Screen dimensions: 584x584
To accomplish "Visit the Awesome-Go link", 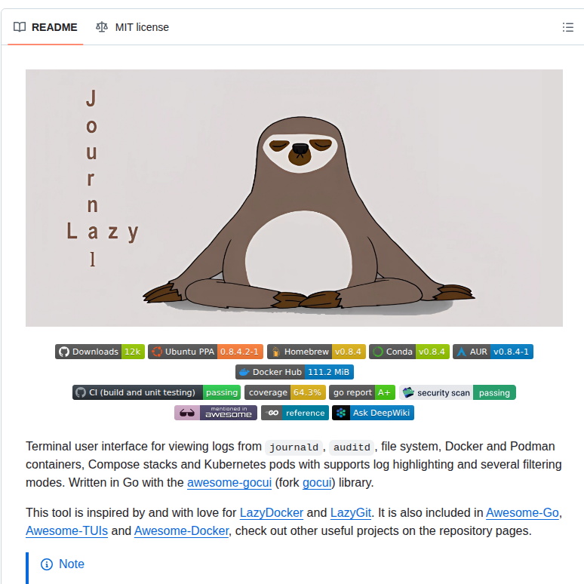I will tap(522, 512).
